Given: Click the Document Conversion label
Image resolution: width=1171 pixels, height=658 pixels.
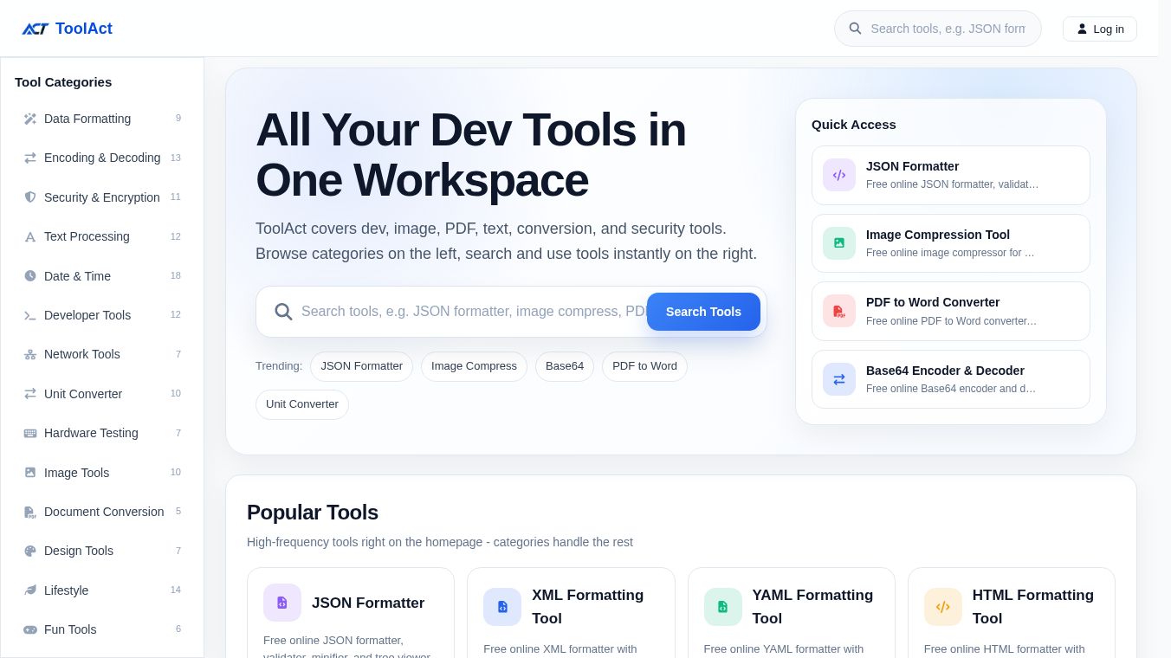Looking at the screenshot, I should [104, 512].
